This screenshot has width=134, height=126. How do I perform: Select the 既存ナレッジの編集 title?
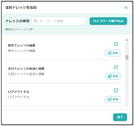click(x=22, y=45)
